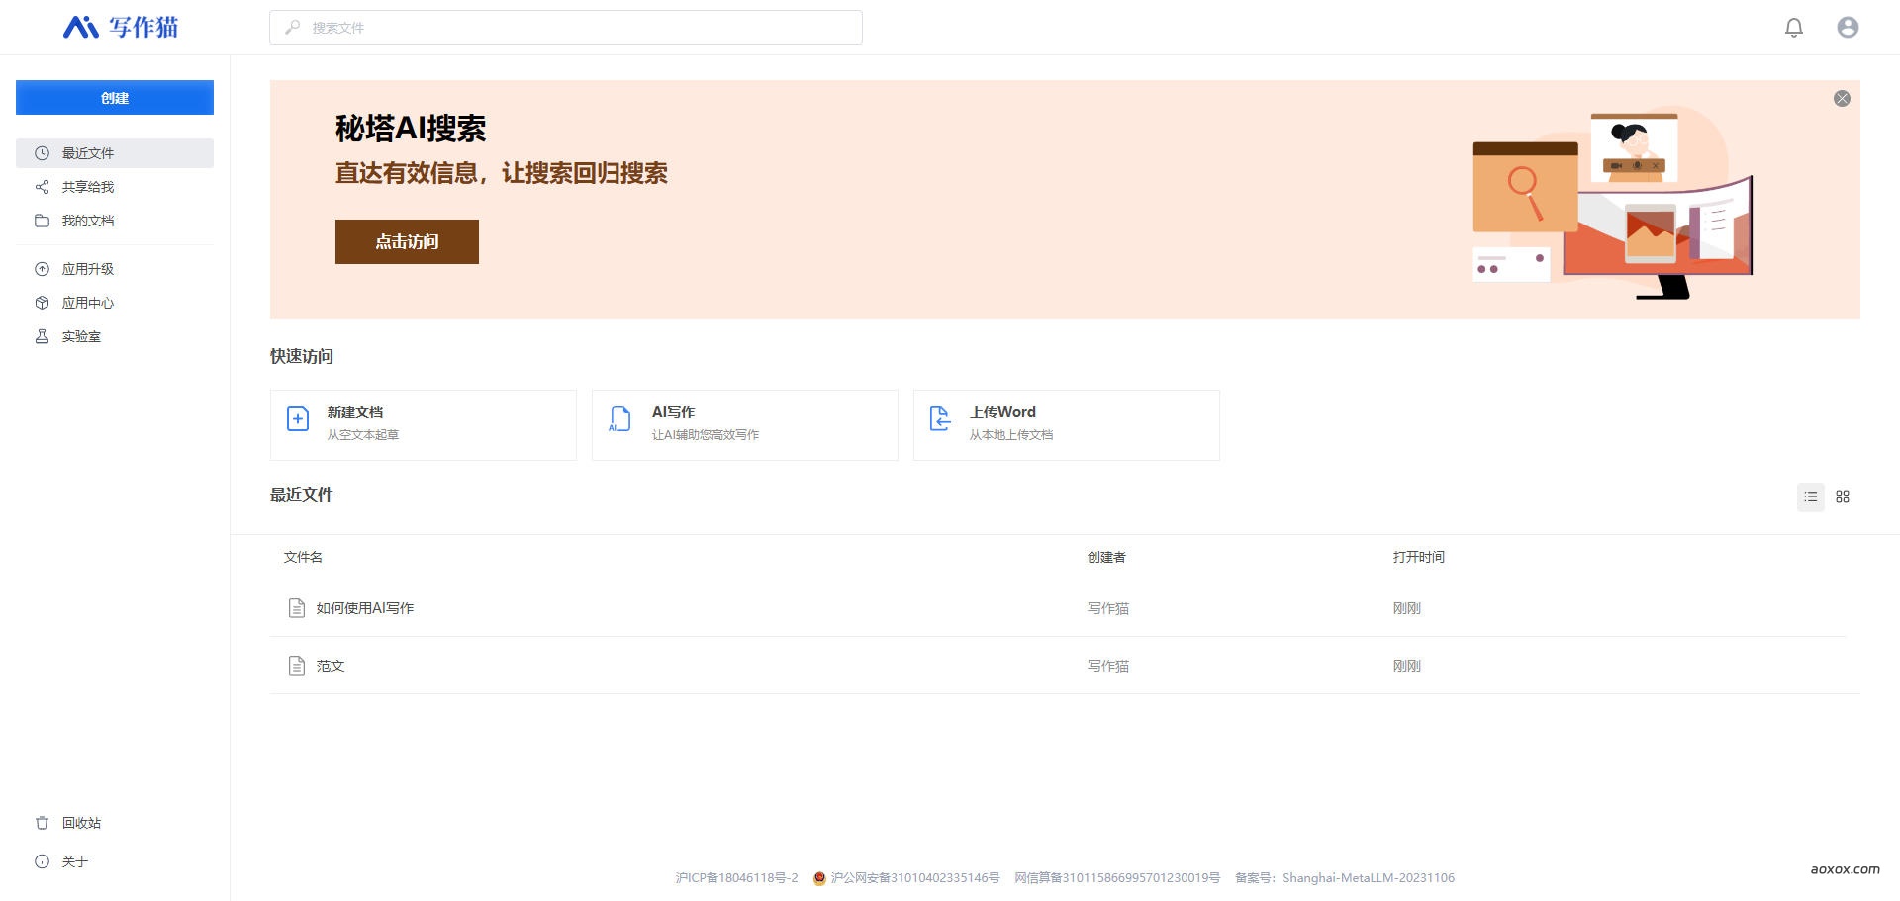Open the 回收站 recycle bin
The width and height of the screenshot is (1900, 901).
point(80,822)
